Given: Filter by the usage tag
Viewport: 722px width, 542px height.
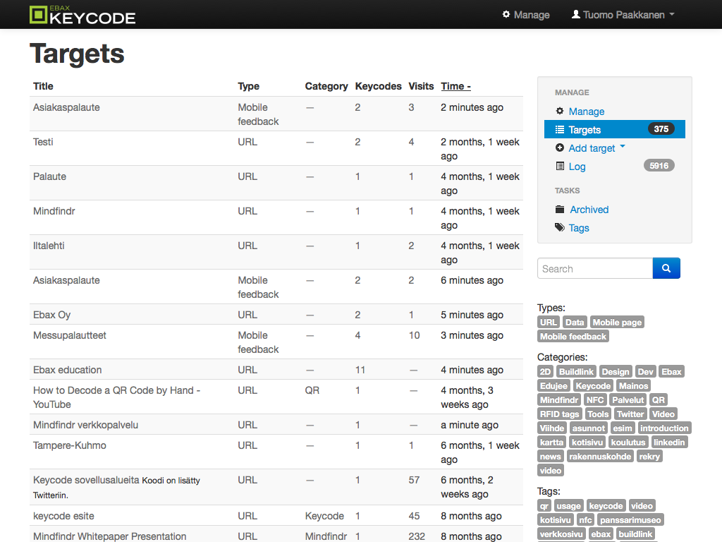Looking at the screenshot, I should point(569,505).
